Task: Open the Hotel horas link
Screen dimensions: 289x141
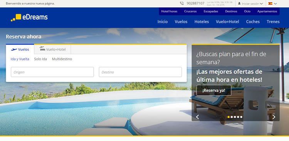Action: (x=169, y=11)
